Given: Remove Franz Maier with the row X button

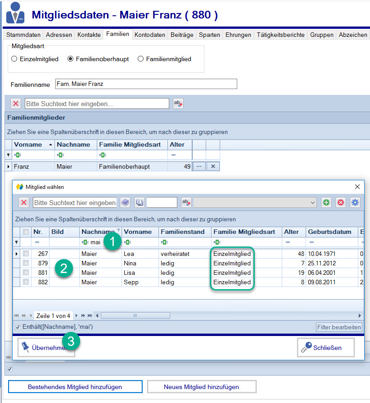Looking at the screenshot, I should pyautogui.click(x=213, y=166).
